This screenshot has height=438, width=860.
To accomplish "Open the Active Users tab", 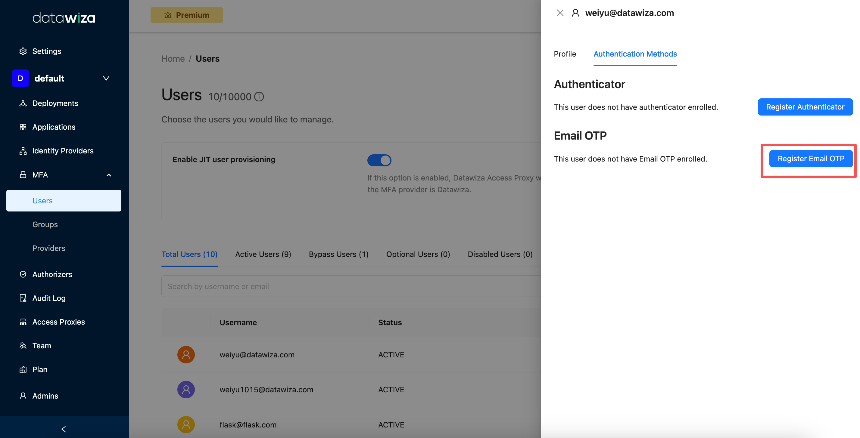I will click(x=263, y=254).
